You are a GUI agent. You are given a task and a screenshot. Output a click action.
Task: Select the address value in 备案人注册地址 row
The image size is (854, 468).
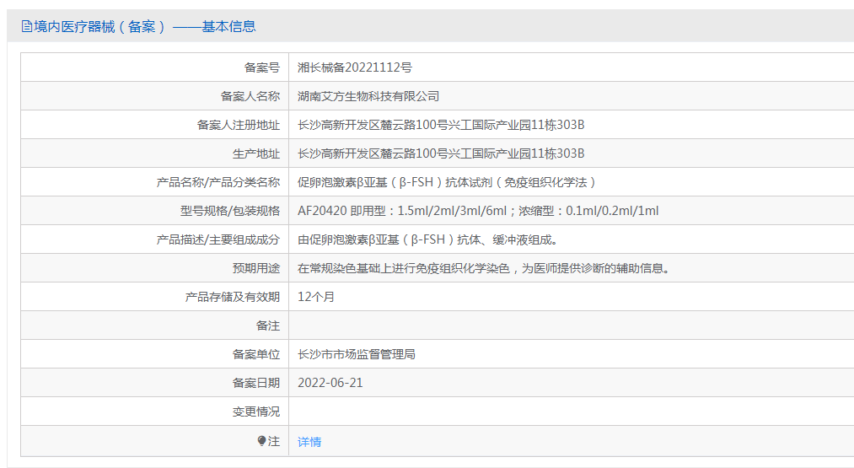click(x=441, y=125)
